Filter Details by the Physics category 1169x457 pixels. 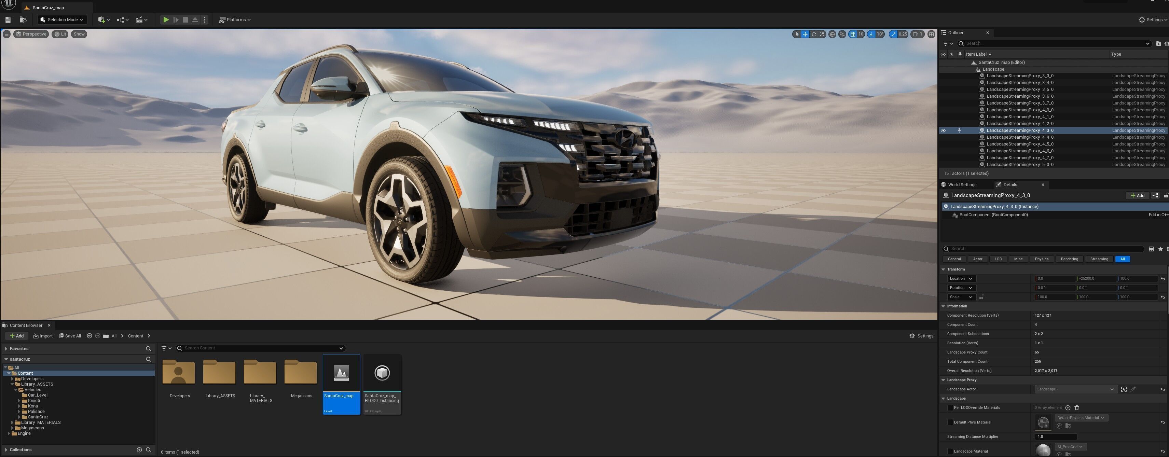(1042, 259)
